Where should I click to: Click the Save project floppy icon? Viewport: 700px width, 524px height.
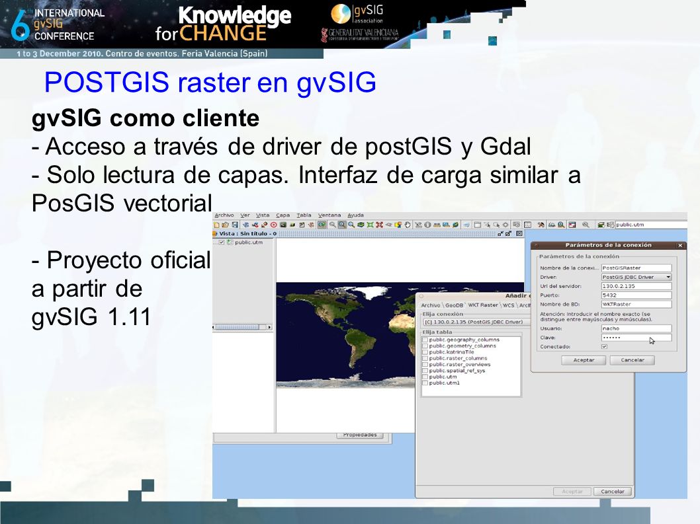[x=235, y=225]
